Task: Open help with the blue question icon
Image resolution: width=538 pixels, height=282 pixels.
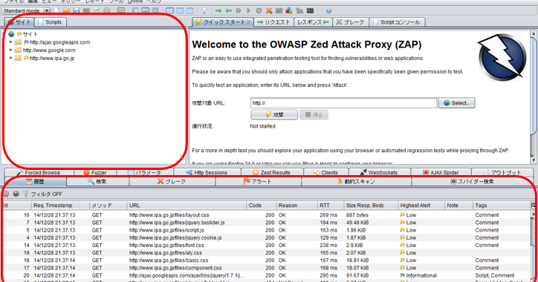Action: point(328,10)
